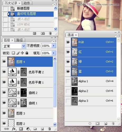Image resolution: width=122 pixels, height=132 pixels.
Task: Create new adjustment layer icon
Action: pyautogui.click(x=28, y=129)
